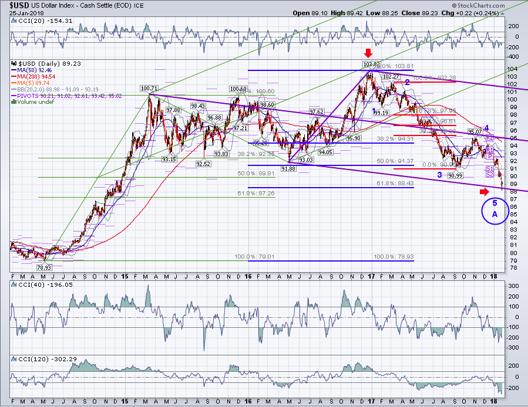Click the blue wave 4 label
The height and width of the screenshot is (407, 528).
(x=486, y=128)
